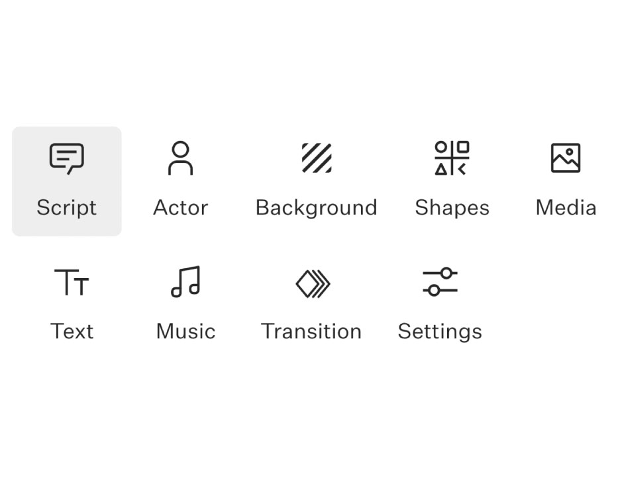618x478 pixels.
Task: Click the Transition label text
Action: pyautogui.click(x=311, y=331)
